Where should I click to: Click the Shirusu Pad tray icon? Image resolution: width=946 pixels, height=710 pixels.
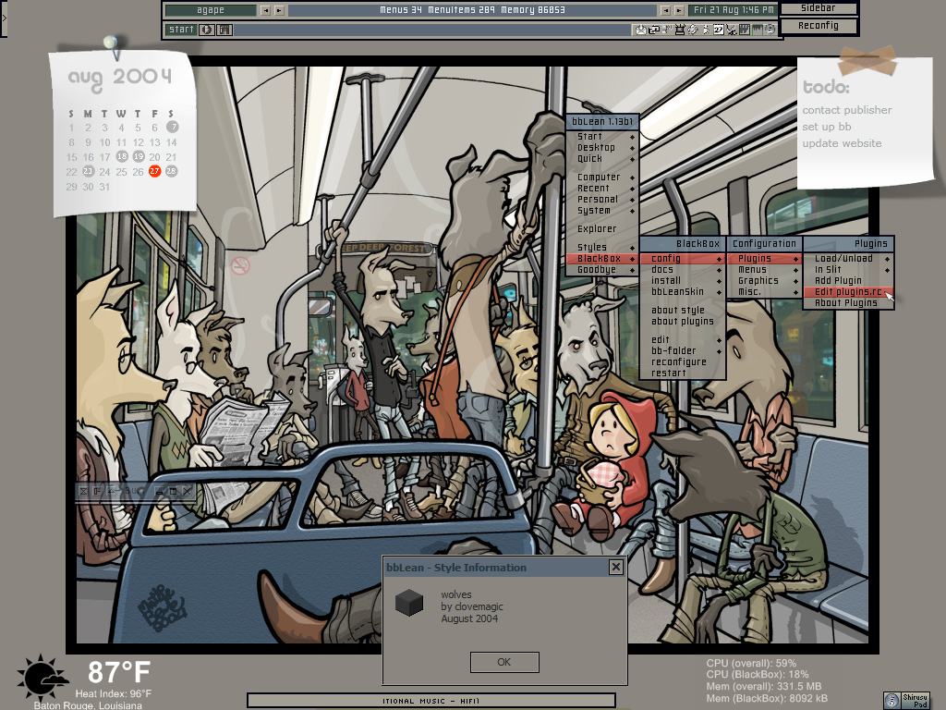click(907, 701)
